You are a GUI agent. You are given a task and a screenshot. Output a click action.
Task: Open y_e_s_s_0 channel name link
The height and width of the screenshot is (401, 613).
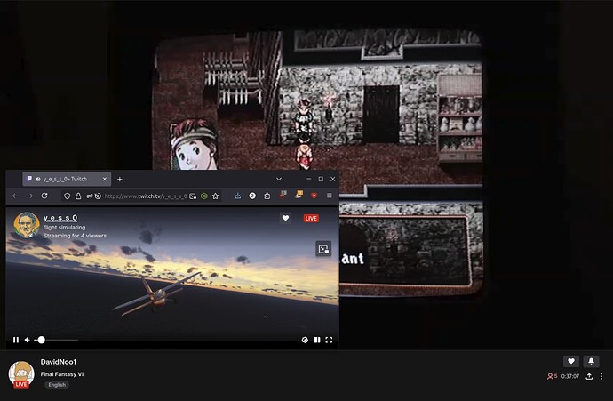pyautogui.click(x=60, y=218)
